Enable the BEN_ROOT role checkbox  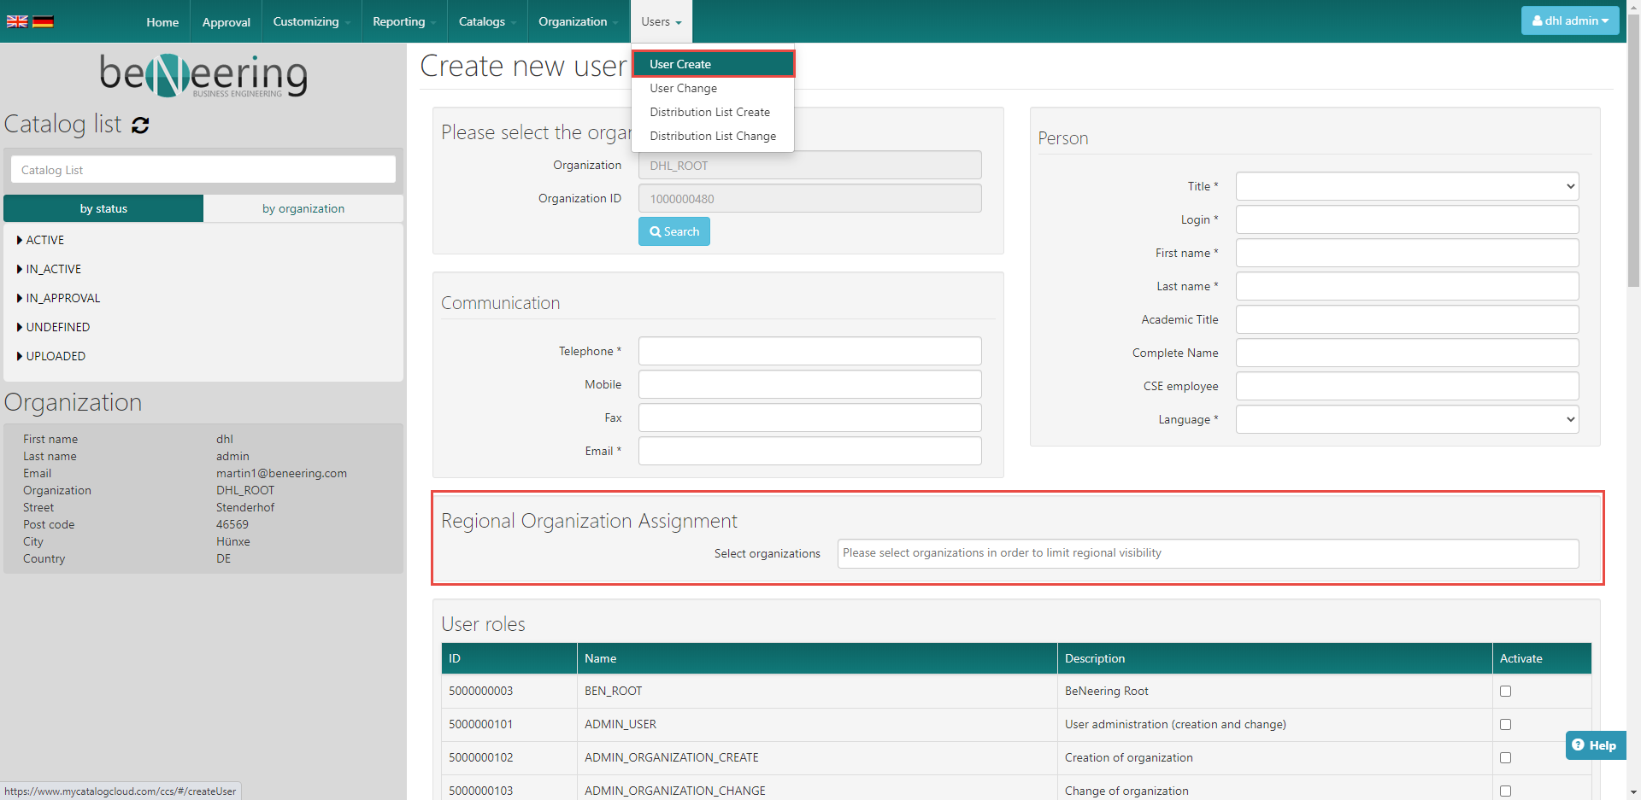(1505, 692)
